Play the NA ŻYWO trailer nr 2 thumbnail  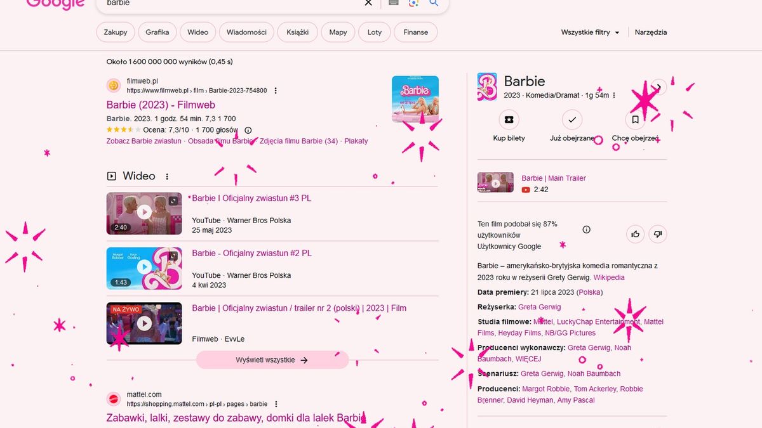click(x=144, y=323)
